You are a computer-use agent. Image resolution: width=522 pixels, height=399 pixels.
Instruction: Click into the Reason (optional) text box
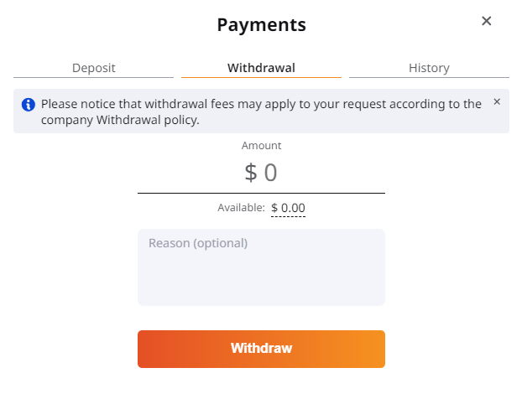261,267
